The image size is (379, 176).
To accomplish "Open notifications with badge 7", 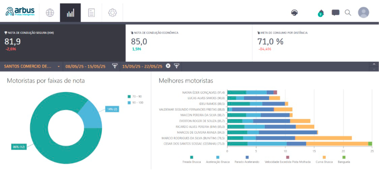I will (321, 13).
